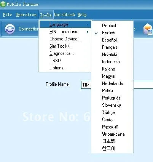Open the QuickLink menu

point(65,15)
